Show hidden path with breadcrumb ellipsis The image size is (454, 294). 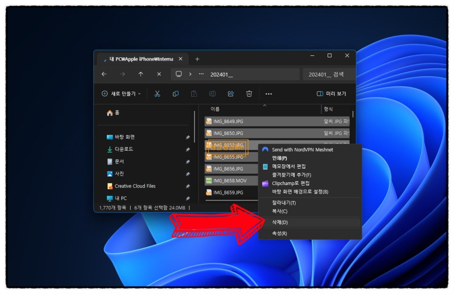point(202,74)
